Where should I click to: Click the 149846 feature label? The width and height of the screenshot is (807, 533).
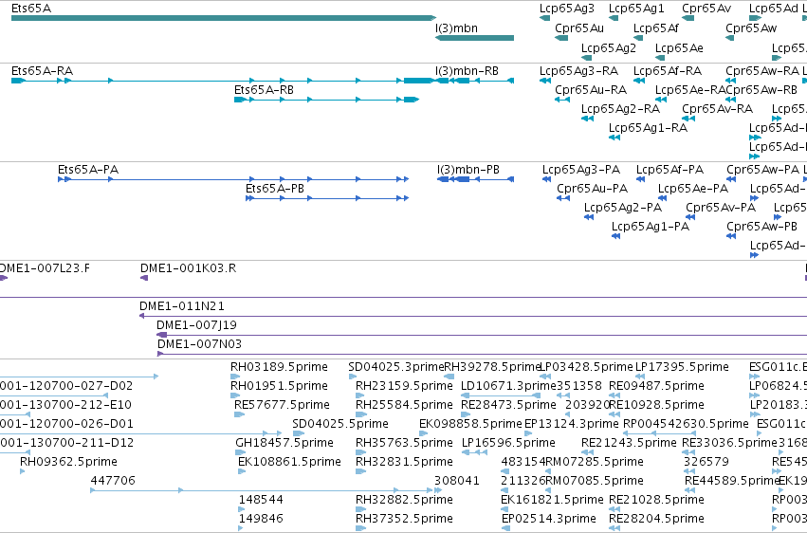tap(261, 519)
